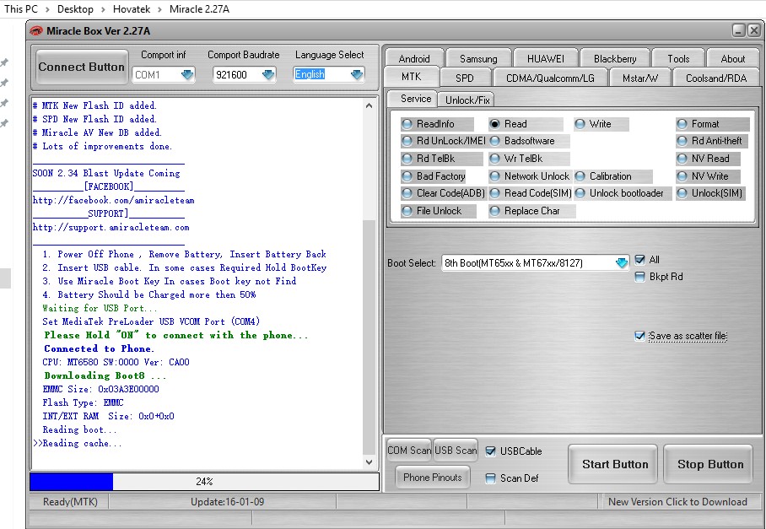Screen dimensions: 766x529
Task: Click the log scrollbar up arrow
Action: (369, 105)
